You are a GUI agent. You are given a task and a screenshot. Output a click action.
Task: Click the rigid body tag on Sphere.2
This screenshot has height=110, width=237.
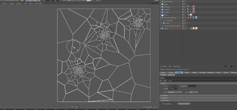(x=188, y=7)
